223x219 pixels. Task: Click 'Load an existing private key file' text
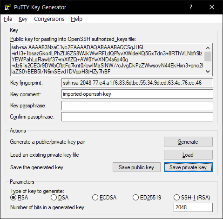45,155
